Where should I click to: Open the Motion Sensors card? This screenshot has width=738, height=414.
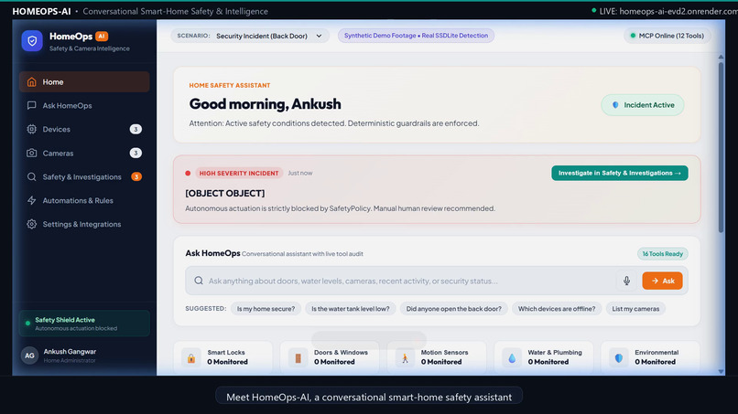pyautogui.click(x=437, y=357)
